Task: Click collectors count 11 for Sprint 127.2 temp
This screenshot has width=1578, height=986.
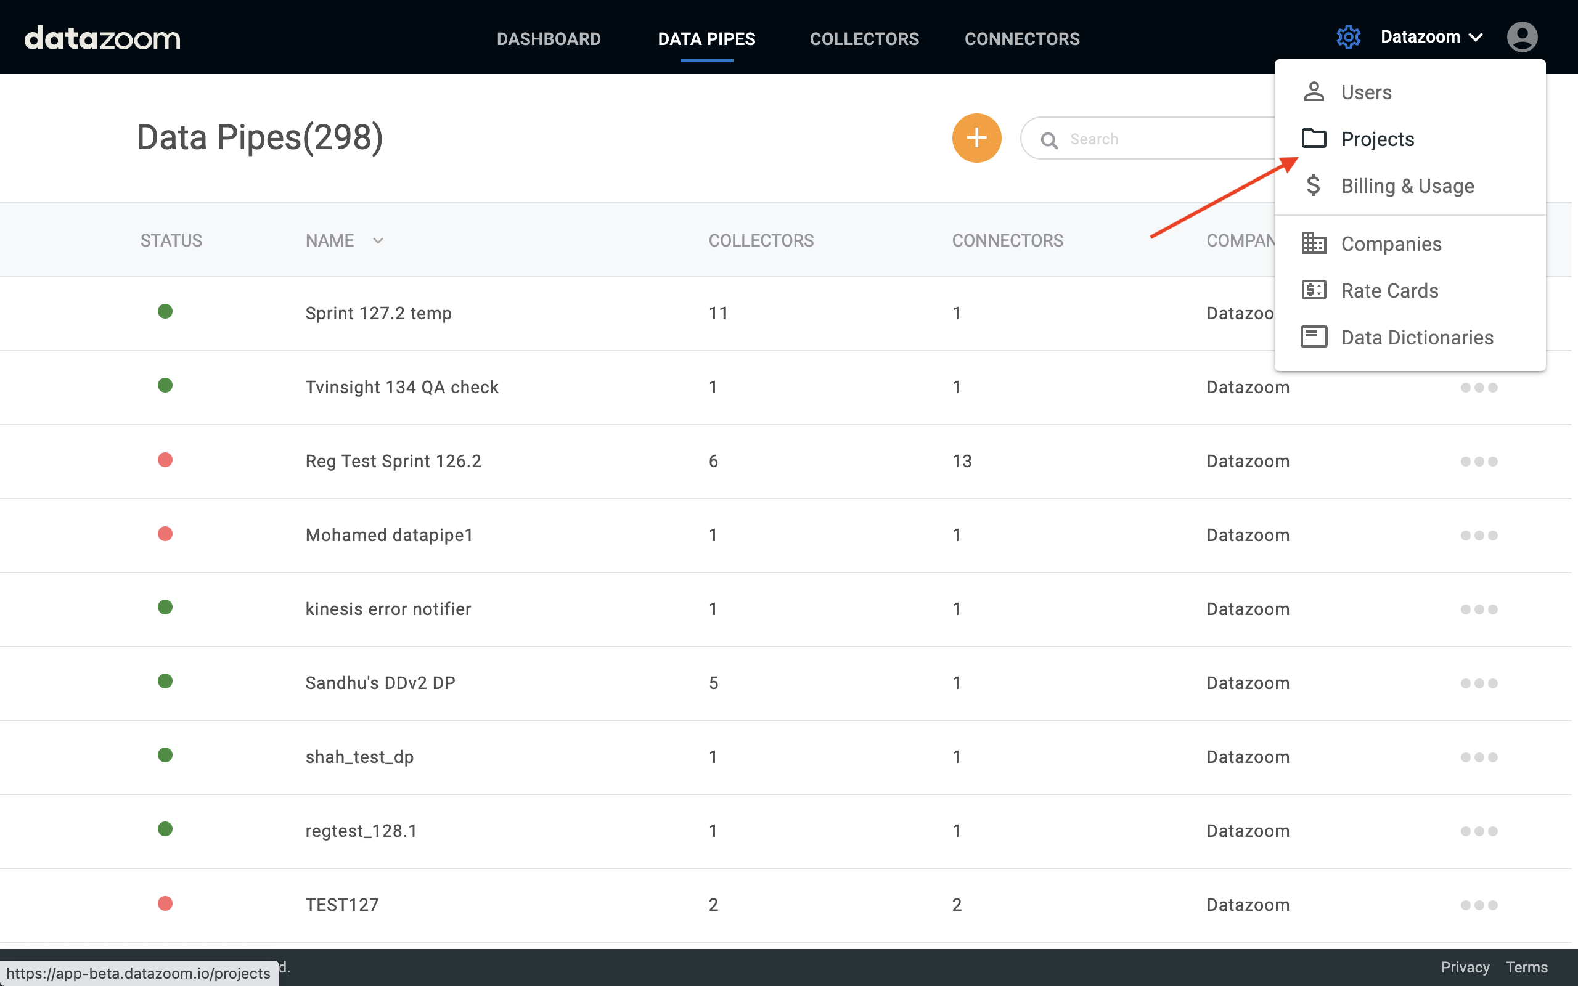Action: click(x=718, y=313)
